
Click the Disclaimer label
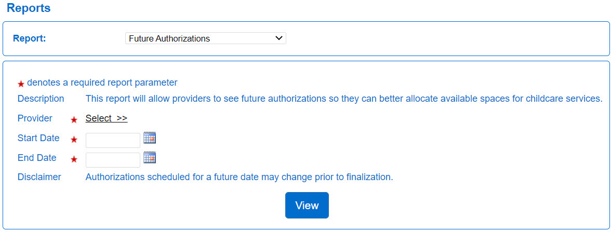click(x=39, y=177)
